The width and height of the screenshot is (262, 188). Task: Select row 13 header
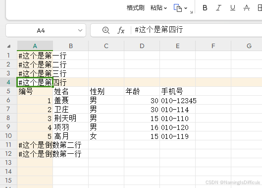tap(8, 163)
